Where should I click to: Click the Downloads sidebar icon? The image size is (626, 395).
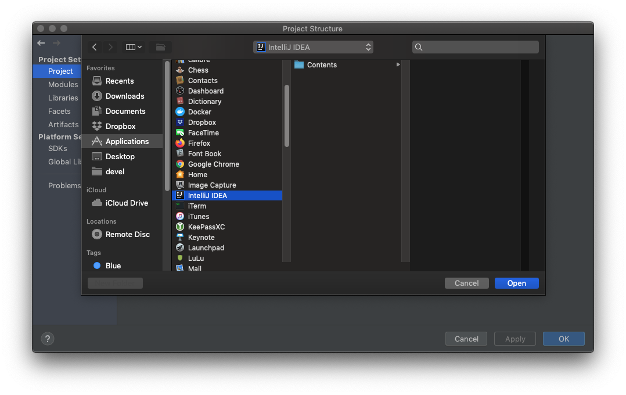click(96, 96)
